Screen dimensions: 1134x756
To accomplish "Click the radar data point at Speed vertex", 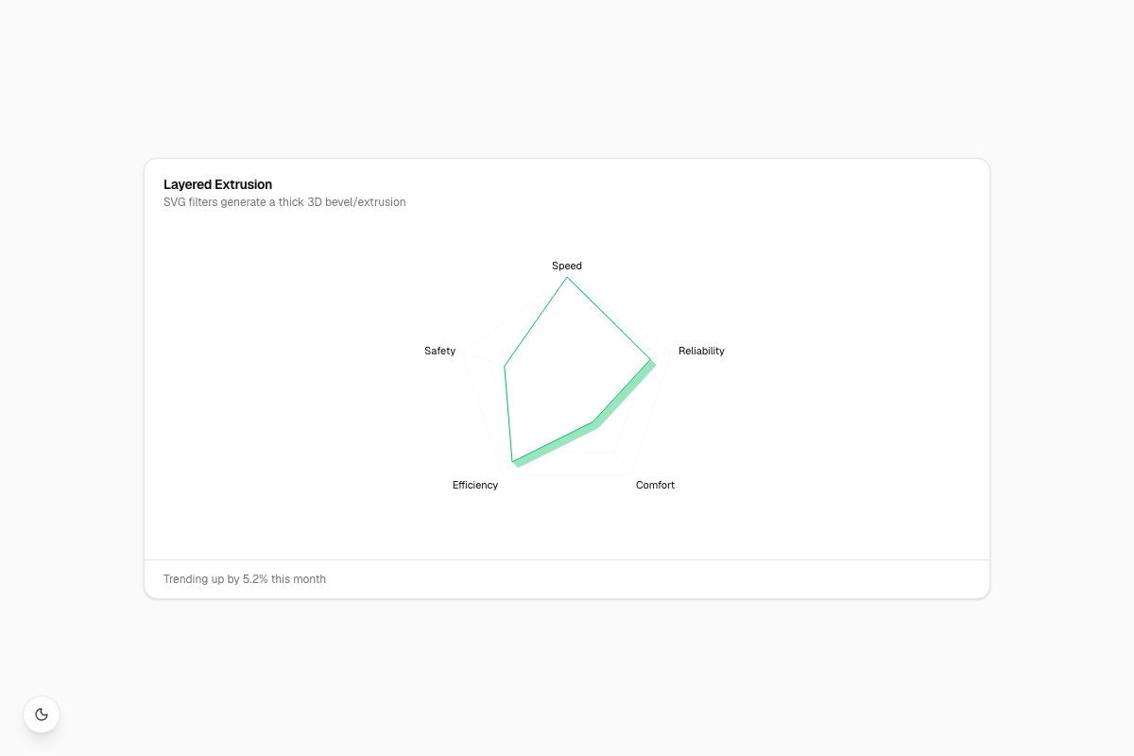I will [567, 278].
